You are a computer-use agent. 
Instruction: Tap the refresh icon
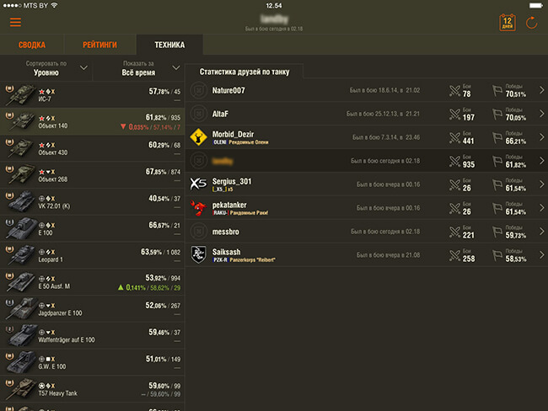tap(532, 23)
